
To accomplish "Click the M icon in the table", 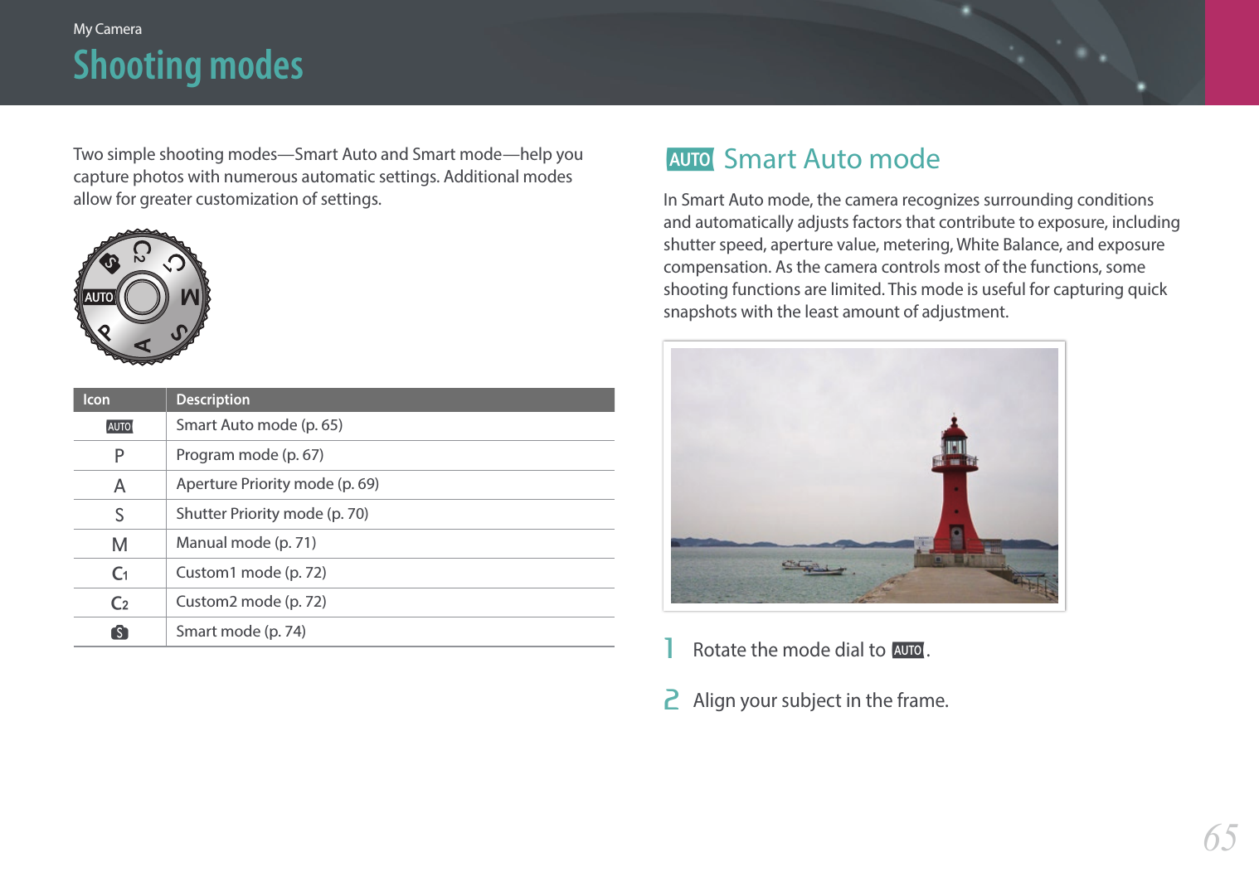I will tap(119, 545).
